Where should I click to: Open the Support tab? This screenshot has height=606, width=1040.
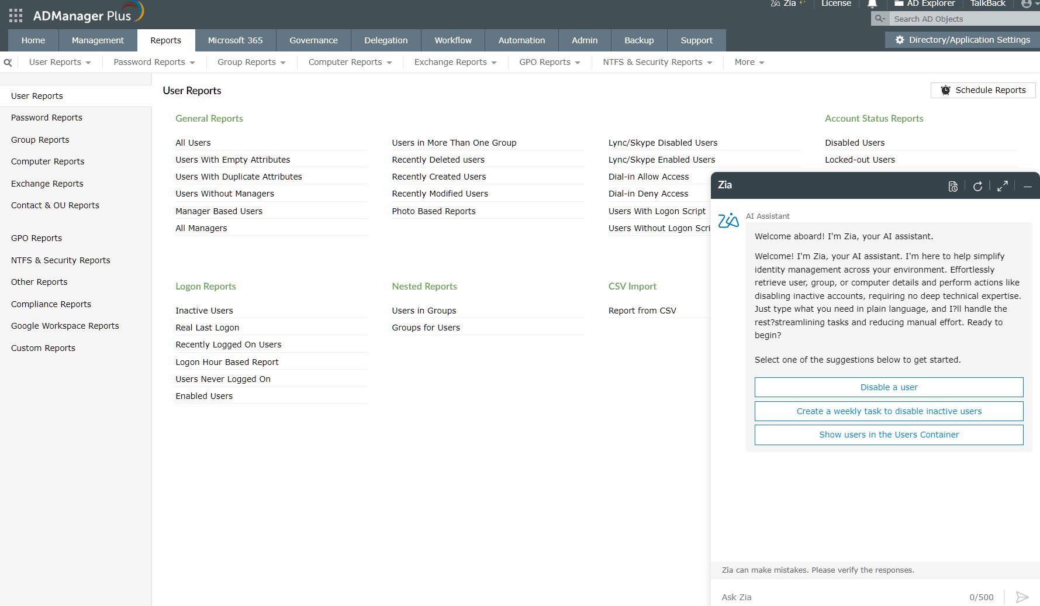click(697, 40)
